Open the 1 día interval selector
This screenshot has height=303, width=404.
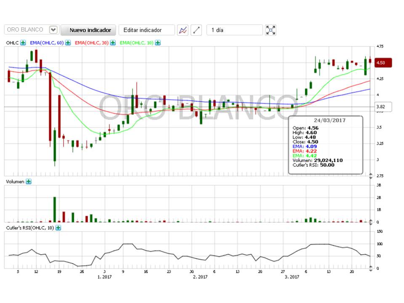point(234,30)
